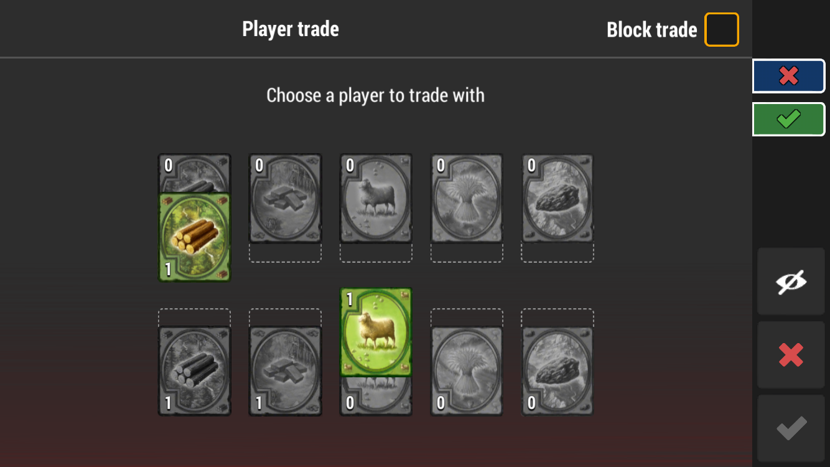Add your lumber card from bottom row

(x=195, y=371)
